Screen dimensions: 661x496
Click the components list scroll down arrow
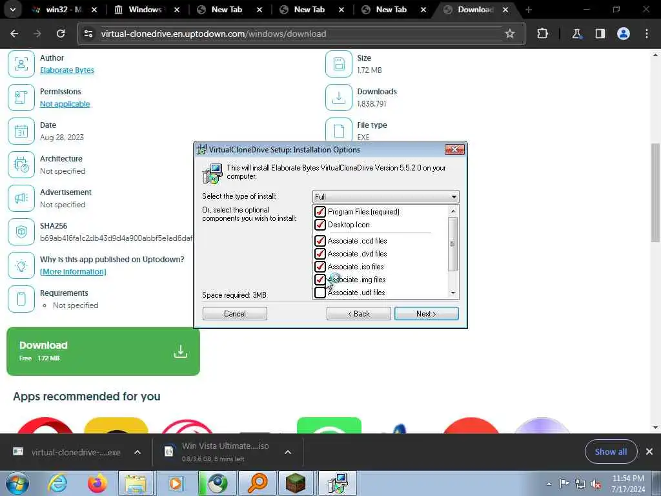pyautogui.click(x=453, y=293)
